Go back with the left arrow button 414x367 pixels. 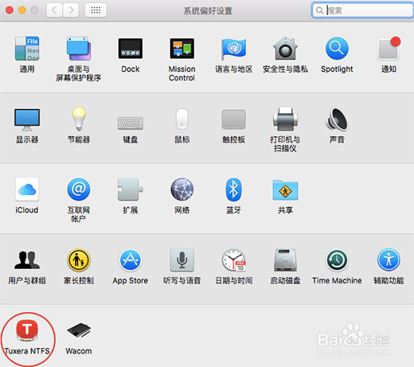pyautogui.click(x=54, y=10)
